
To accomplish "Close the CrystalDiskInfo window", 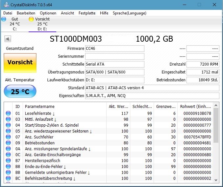I will point(214,5).
